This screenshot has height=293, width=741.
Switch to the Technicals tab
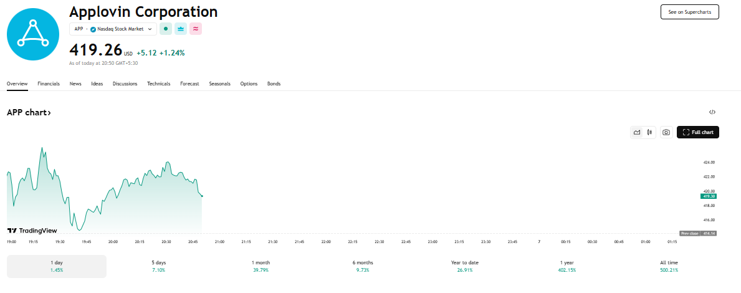158,84
